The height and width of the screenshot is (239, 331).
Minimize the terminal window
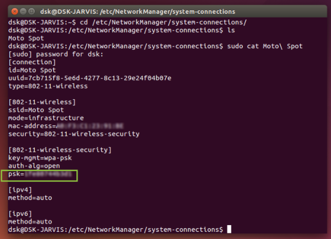coord(23,11)
